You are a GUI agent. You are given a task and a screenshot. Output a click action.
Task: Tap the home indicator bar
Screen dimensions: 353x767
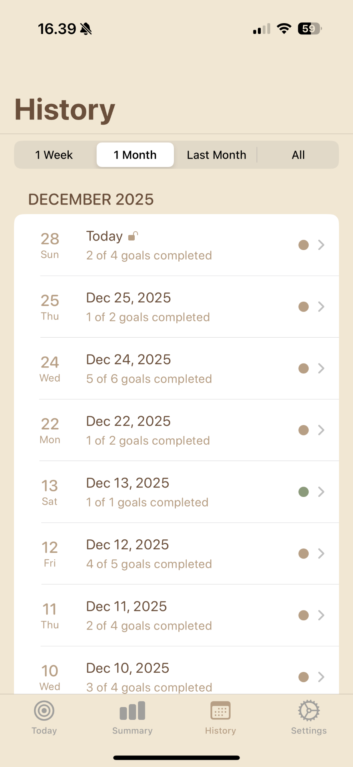176,757
